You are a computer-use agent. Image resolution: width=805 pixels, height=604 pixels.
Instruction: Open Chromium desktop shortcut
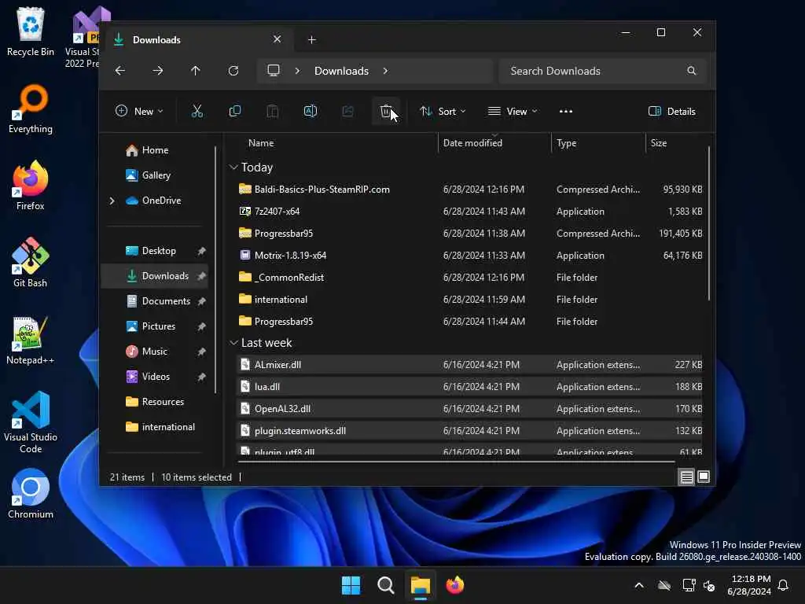click(31, 494)
